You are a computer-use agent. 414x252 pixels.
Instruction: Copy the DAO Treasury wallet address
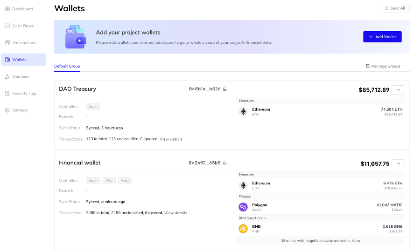[225, 89]
